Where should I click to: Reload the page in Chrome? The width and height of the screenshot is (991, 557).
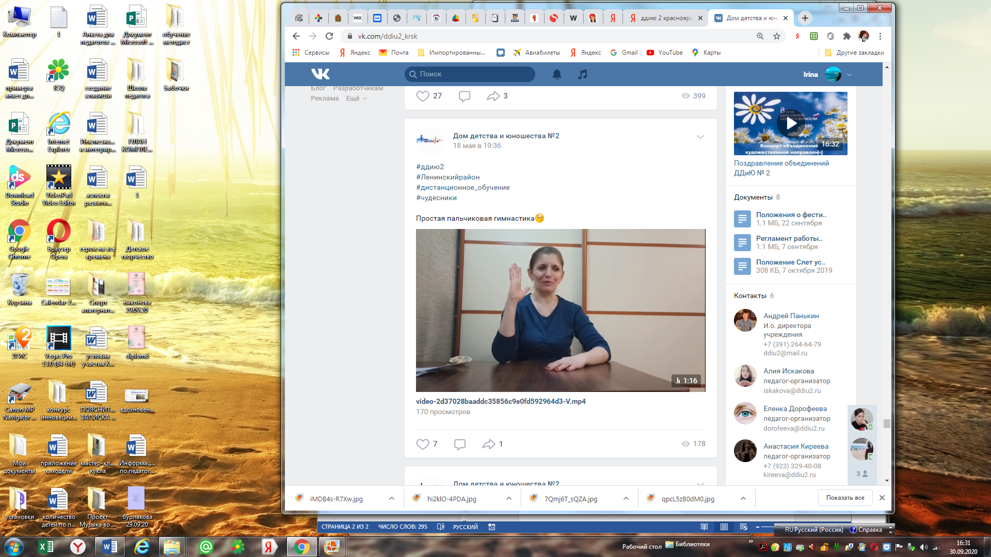click(x=329, y=36)
